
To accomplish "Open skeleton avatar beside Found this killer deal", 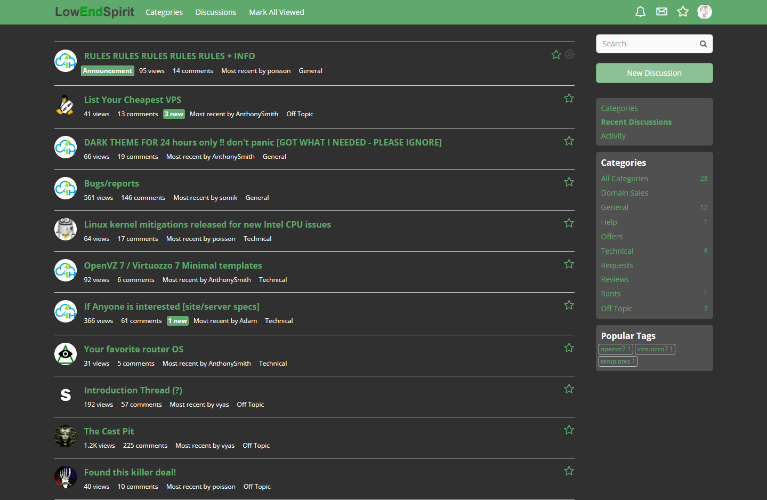I will (66, 477).
